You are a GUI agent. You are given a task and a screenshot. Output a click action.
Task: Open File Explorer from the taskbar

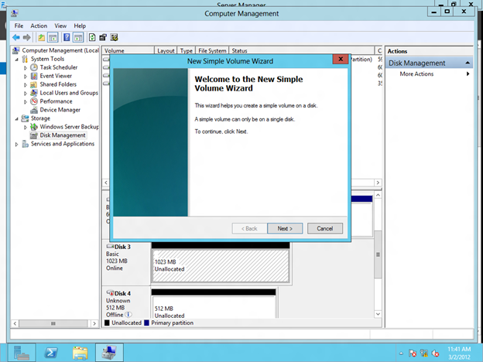pyautogui.click(x=80, y=352)
